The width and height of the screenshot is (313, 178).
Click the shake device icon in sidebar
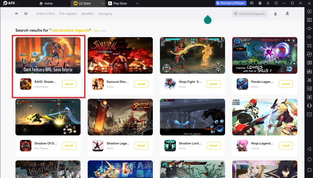(309, 106)
